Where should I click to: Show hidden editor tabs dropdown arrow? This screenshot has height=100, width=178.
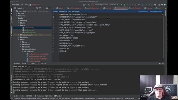[163, 8]
